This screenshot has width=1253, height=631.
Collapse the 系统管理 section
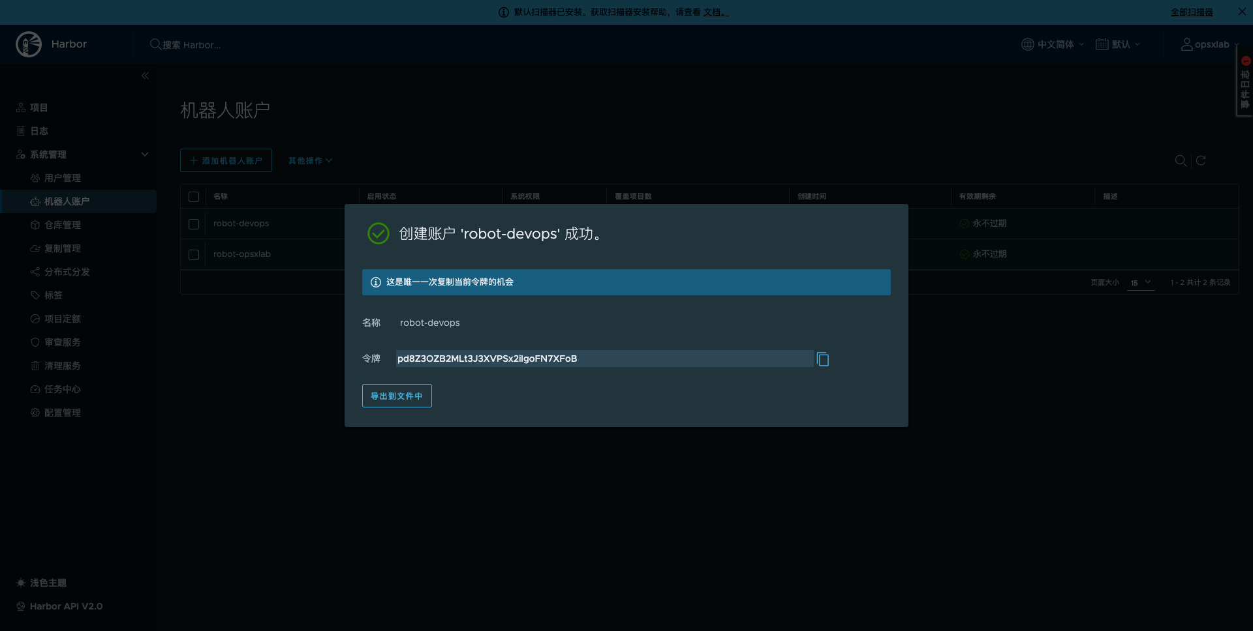point(144,154)
